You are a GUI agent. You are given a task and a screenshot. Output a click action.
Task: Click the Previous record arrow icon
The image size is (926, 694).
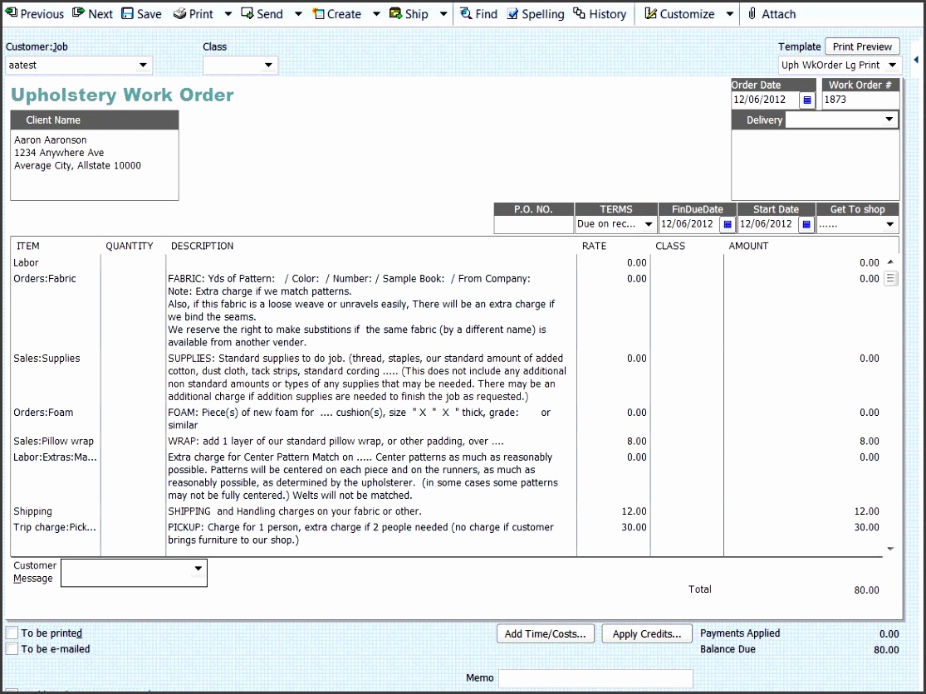12,13
